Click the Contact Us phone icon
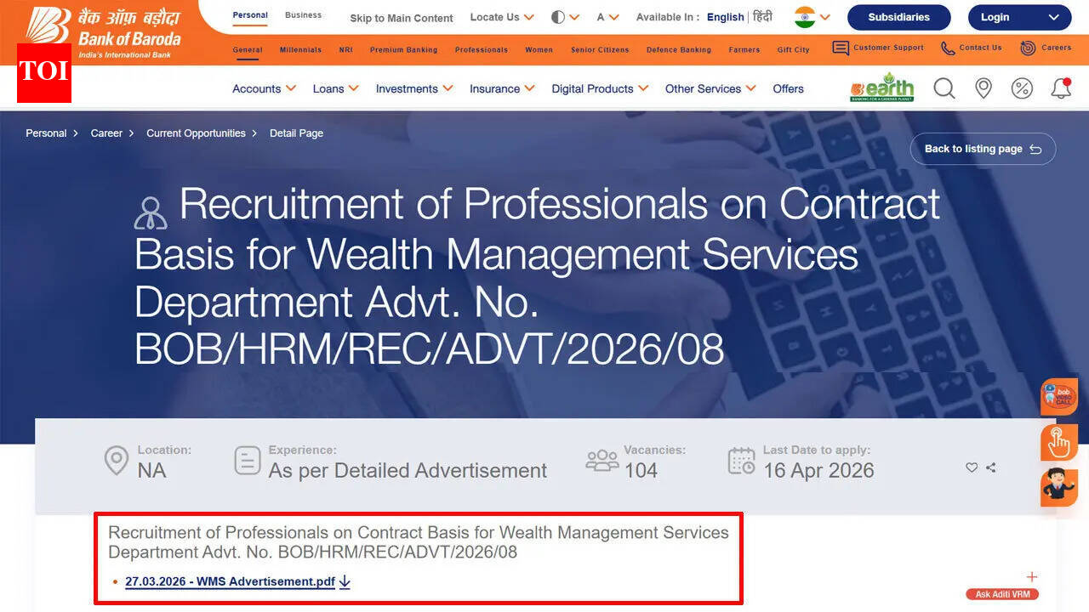Image resolution: width=1089 pixels, height=612 pixels. tap(947, 48)
